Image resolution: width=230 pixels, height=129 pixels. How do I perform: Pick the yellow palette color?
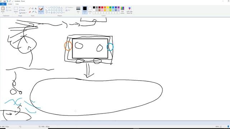pyautogui.click(x=108, y=8)
